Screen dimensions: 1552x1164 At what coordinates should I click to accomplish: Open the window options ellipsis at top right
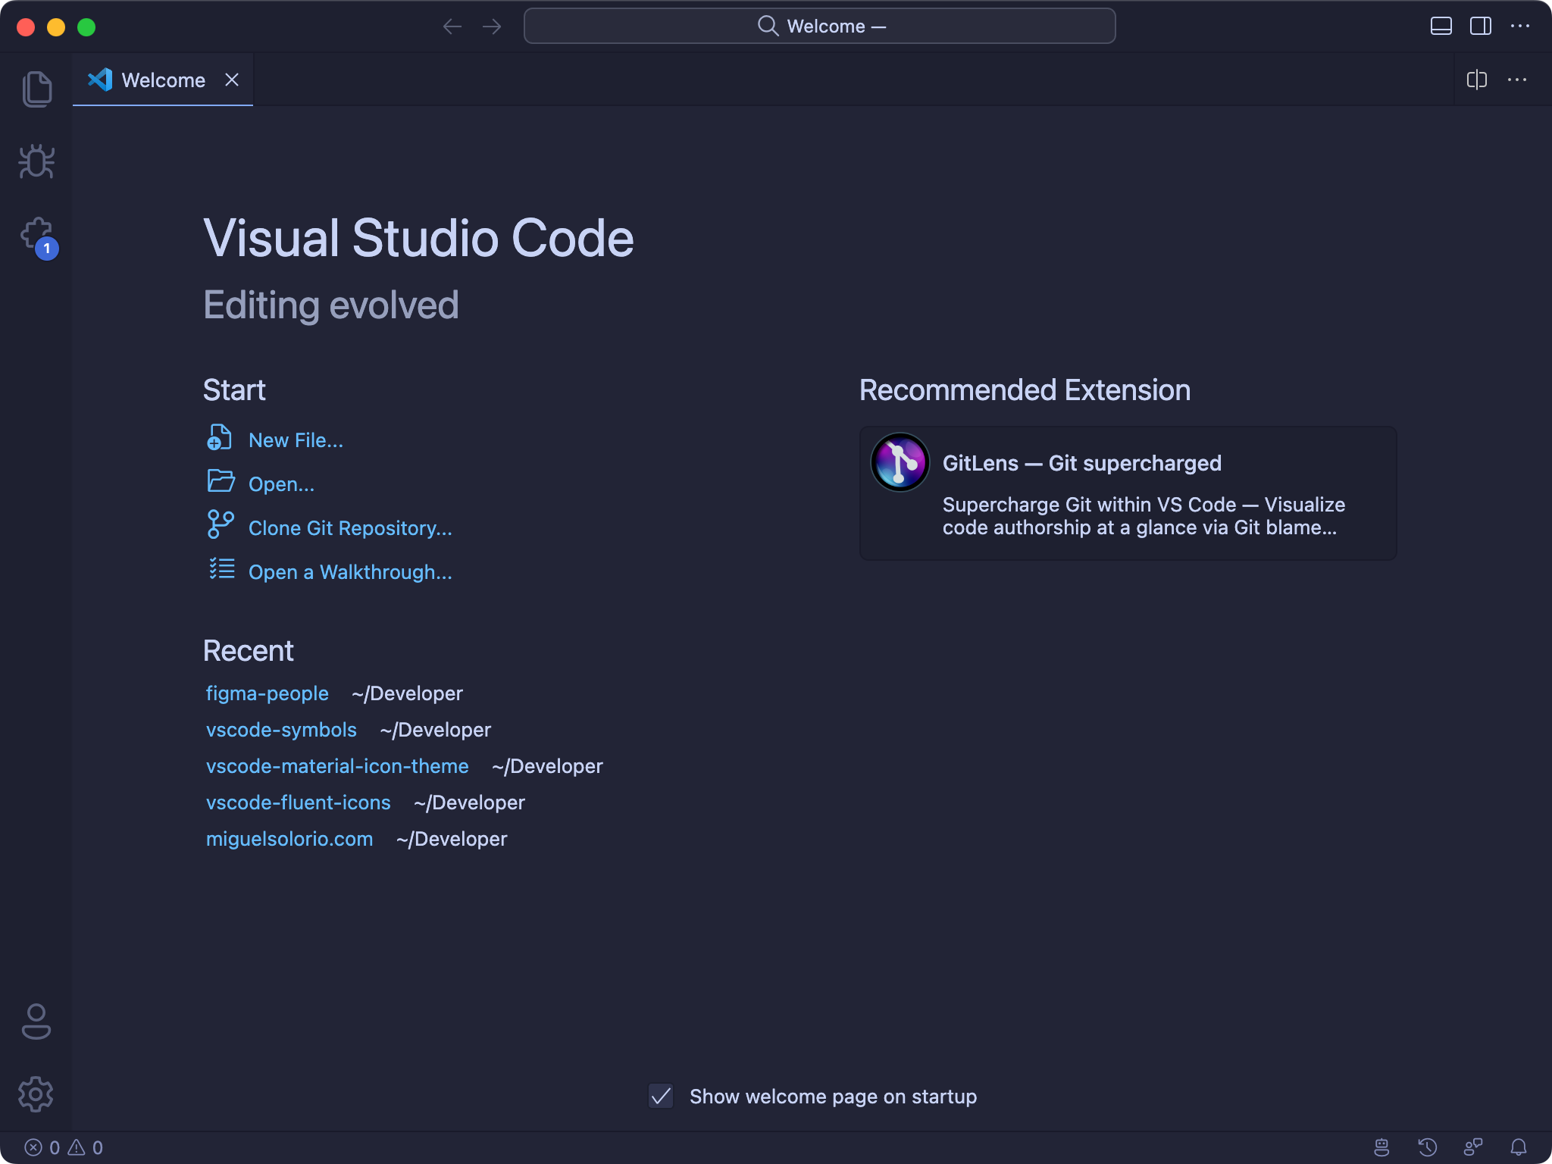click(x=1520, y=26)
